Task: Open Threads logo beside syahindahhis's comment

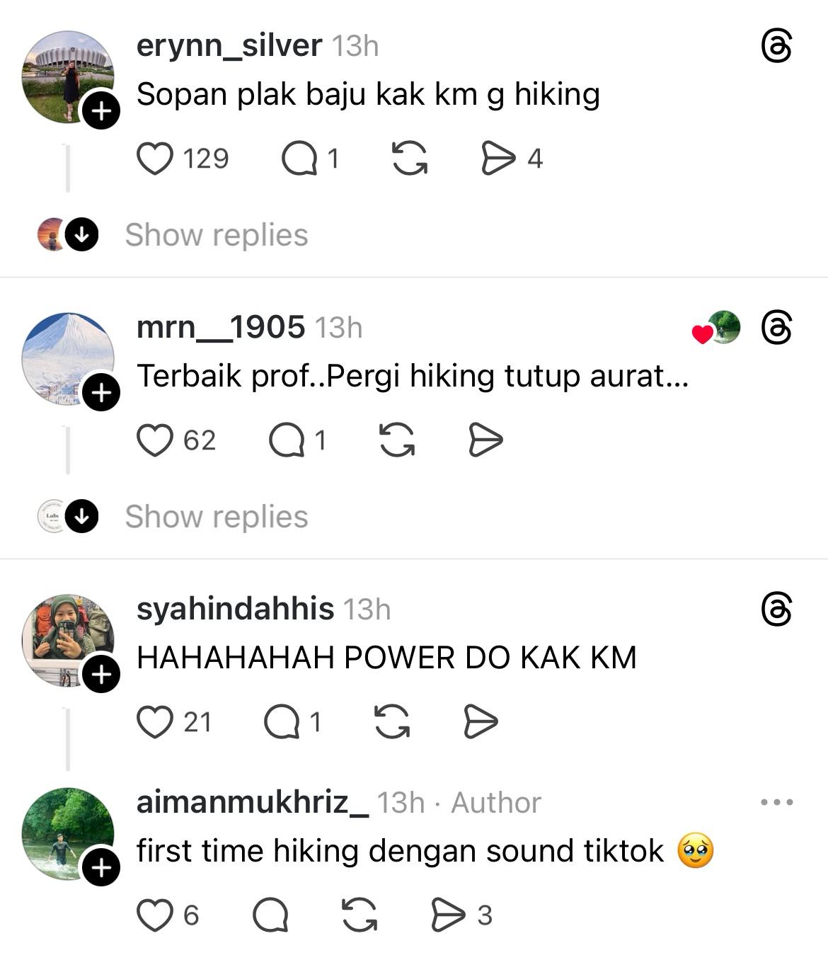Action: coord(776,610)
